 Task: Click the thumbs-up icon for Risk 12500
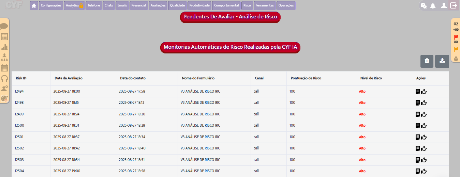pos(424,126)
